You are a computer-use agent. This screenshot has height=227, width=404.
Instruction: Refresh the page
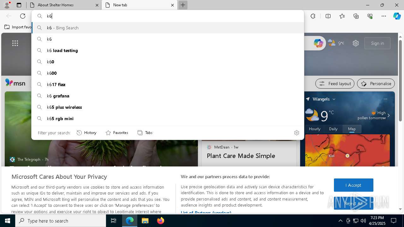pyautogui.click(x=23, y=16)
